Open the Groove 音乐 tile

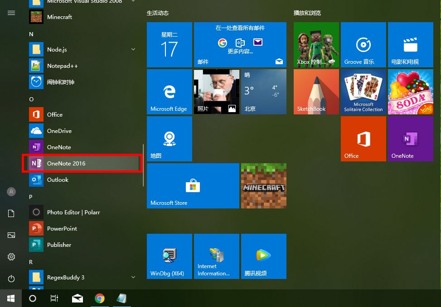tap(363, 45)
